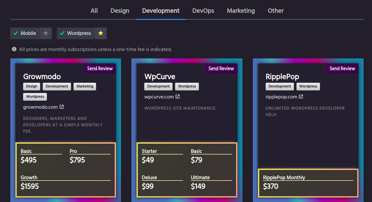Viewport: 372px width, 202px height.
Task: Click the info icon beside pricing note
Action: (x=14, y=49)
